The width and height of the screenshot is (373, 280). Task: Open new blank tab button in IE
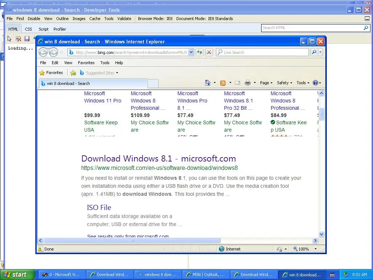click(153, 83)
